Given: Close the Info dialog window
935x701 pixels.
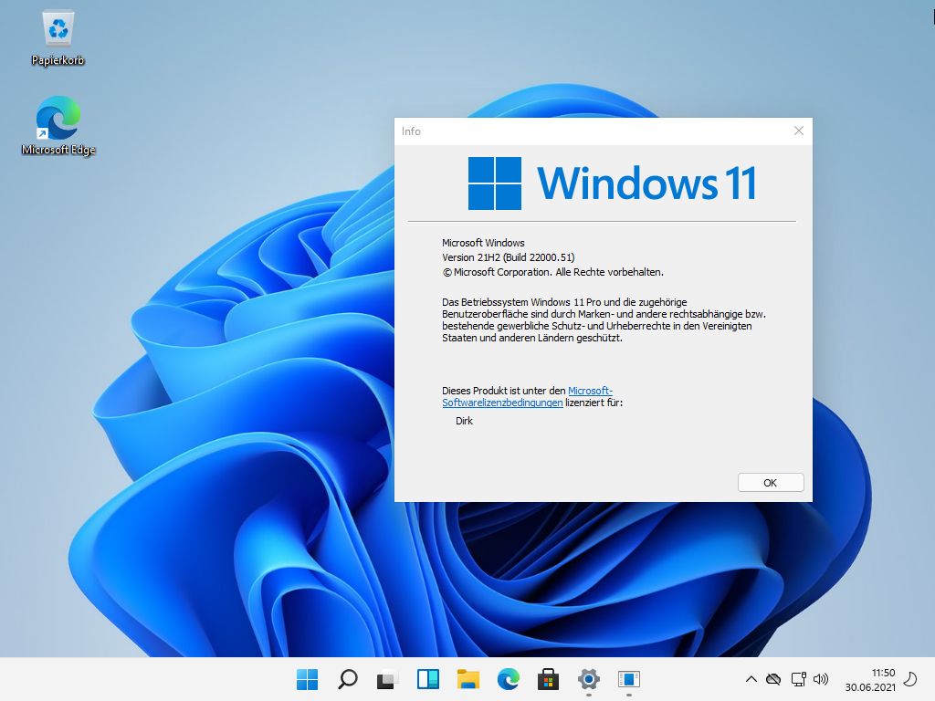Looking at the screenshot, I should [799, 131].
